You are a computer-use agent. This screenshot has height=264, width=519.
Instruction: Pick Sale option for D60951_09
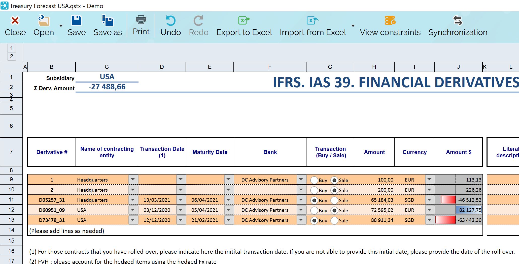pos(334,211)
